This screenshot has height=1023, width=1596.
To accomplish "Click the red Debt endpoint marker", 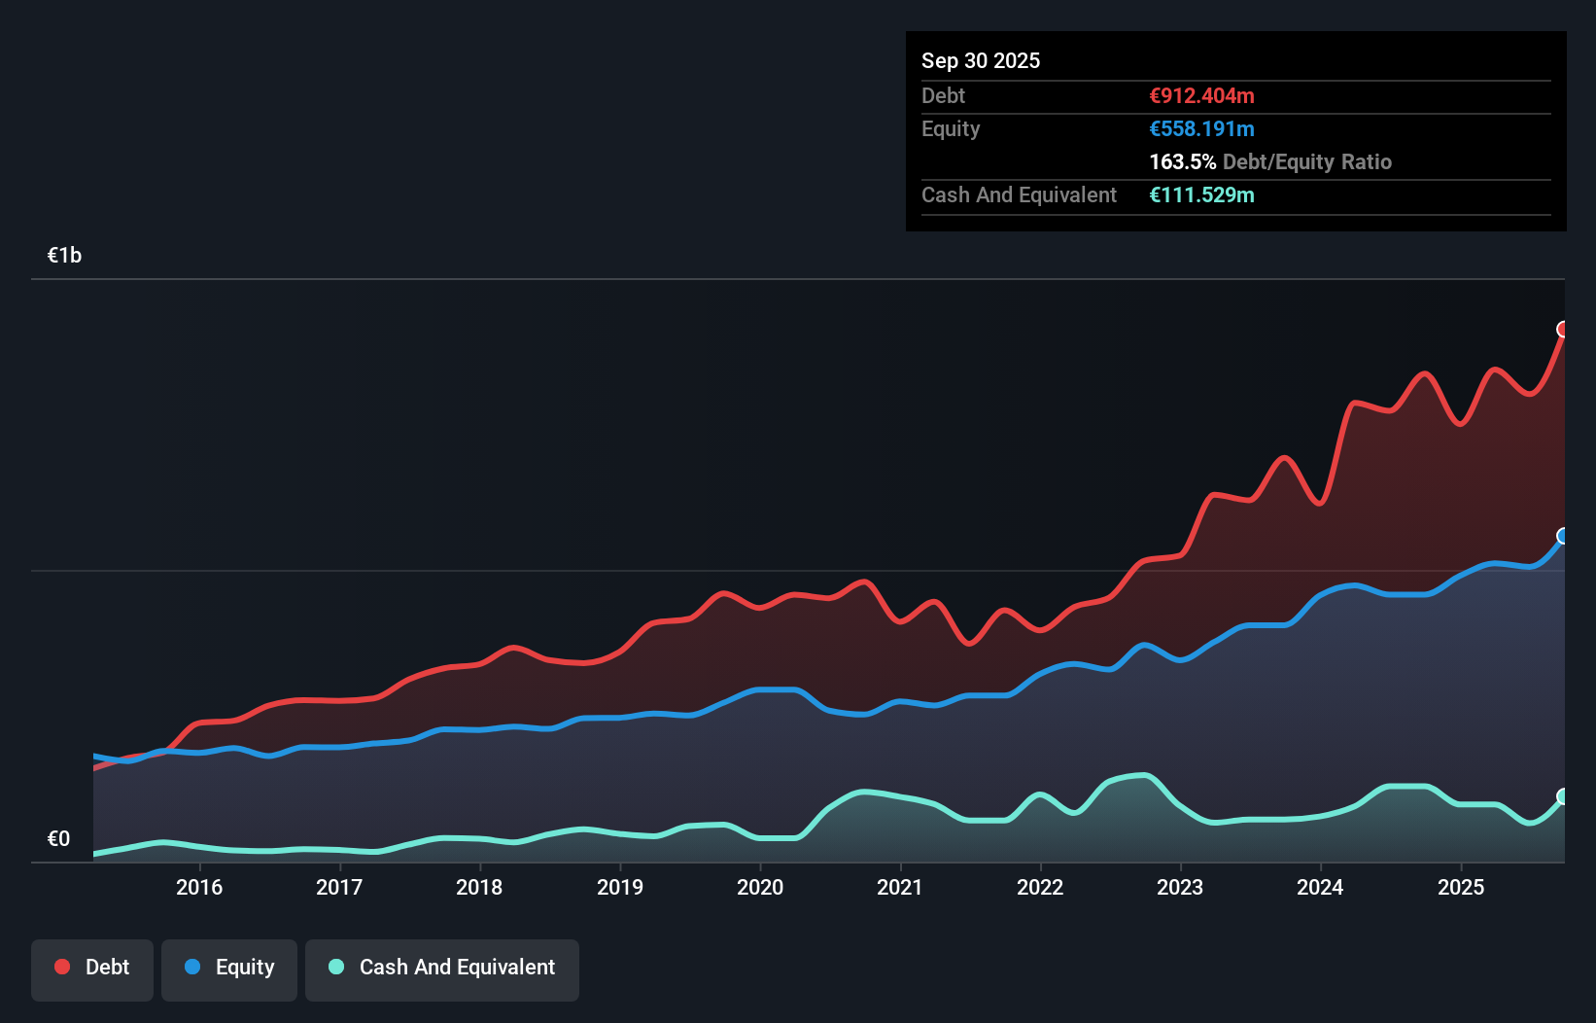I will click(x=1564, y=330).
